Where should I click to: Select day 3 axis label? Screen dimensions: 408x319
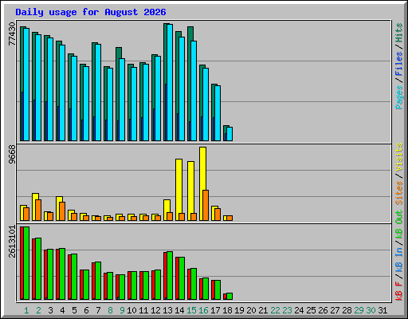[x=50, y=310]
